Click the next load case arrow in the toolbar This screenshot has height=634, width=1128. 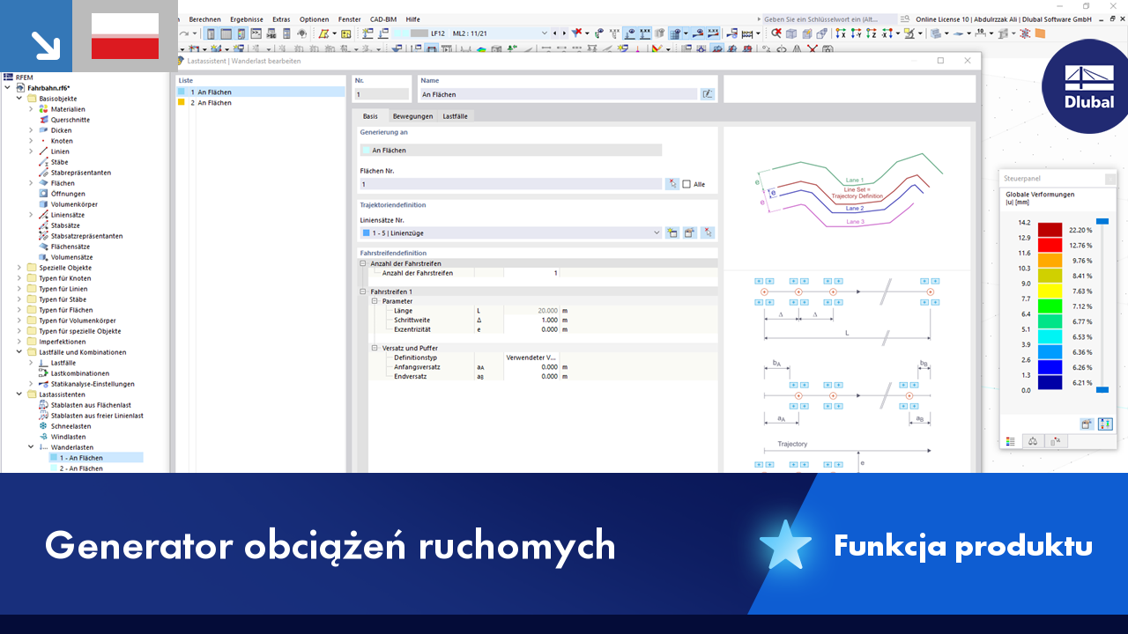564,33
